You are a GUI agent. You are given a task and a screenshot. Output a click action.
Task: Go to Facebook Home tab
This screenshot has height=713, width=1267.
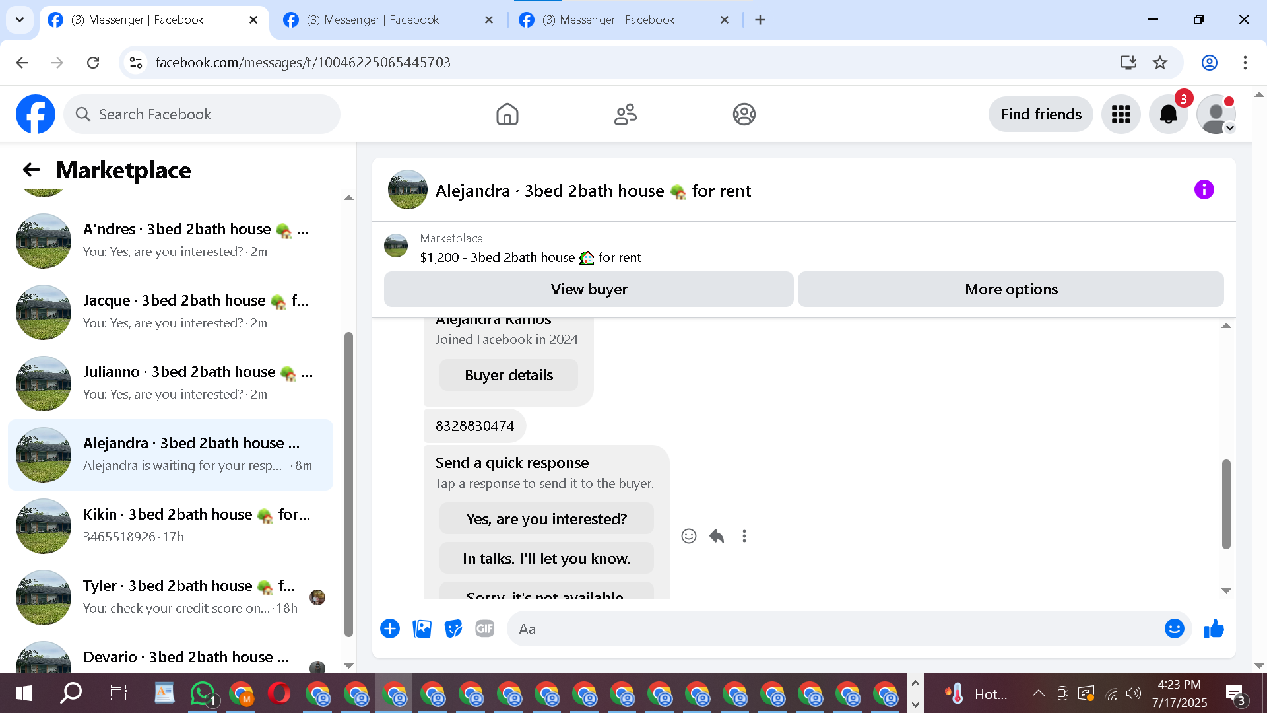point(507,114)
